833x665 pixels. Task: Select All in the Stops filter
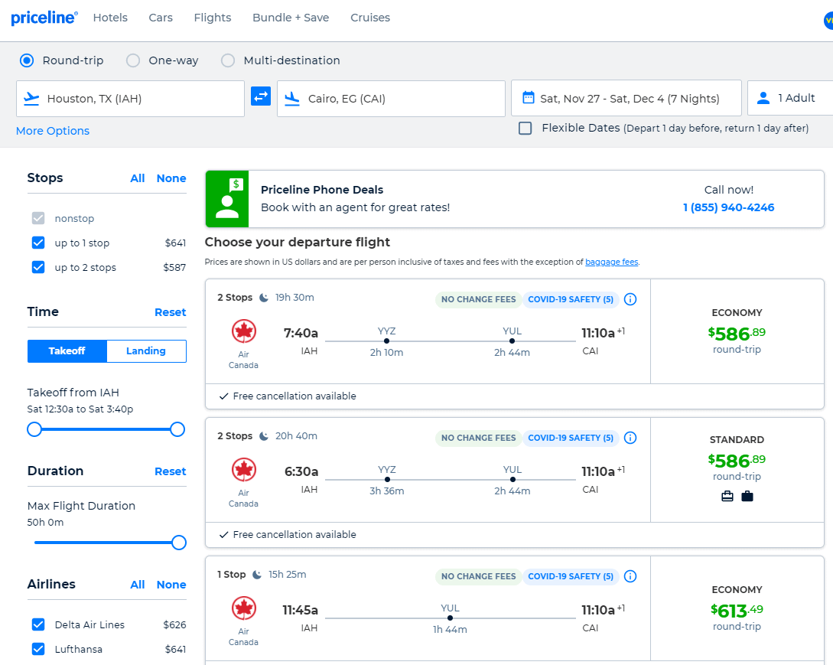tap(138, 178)
